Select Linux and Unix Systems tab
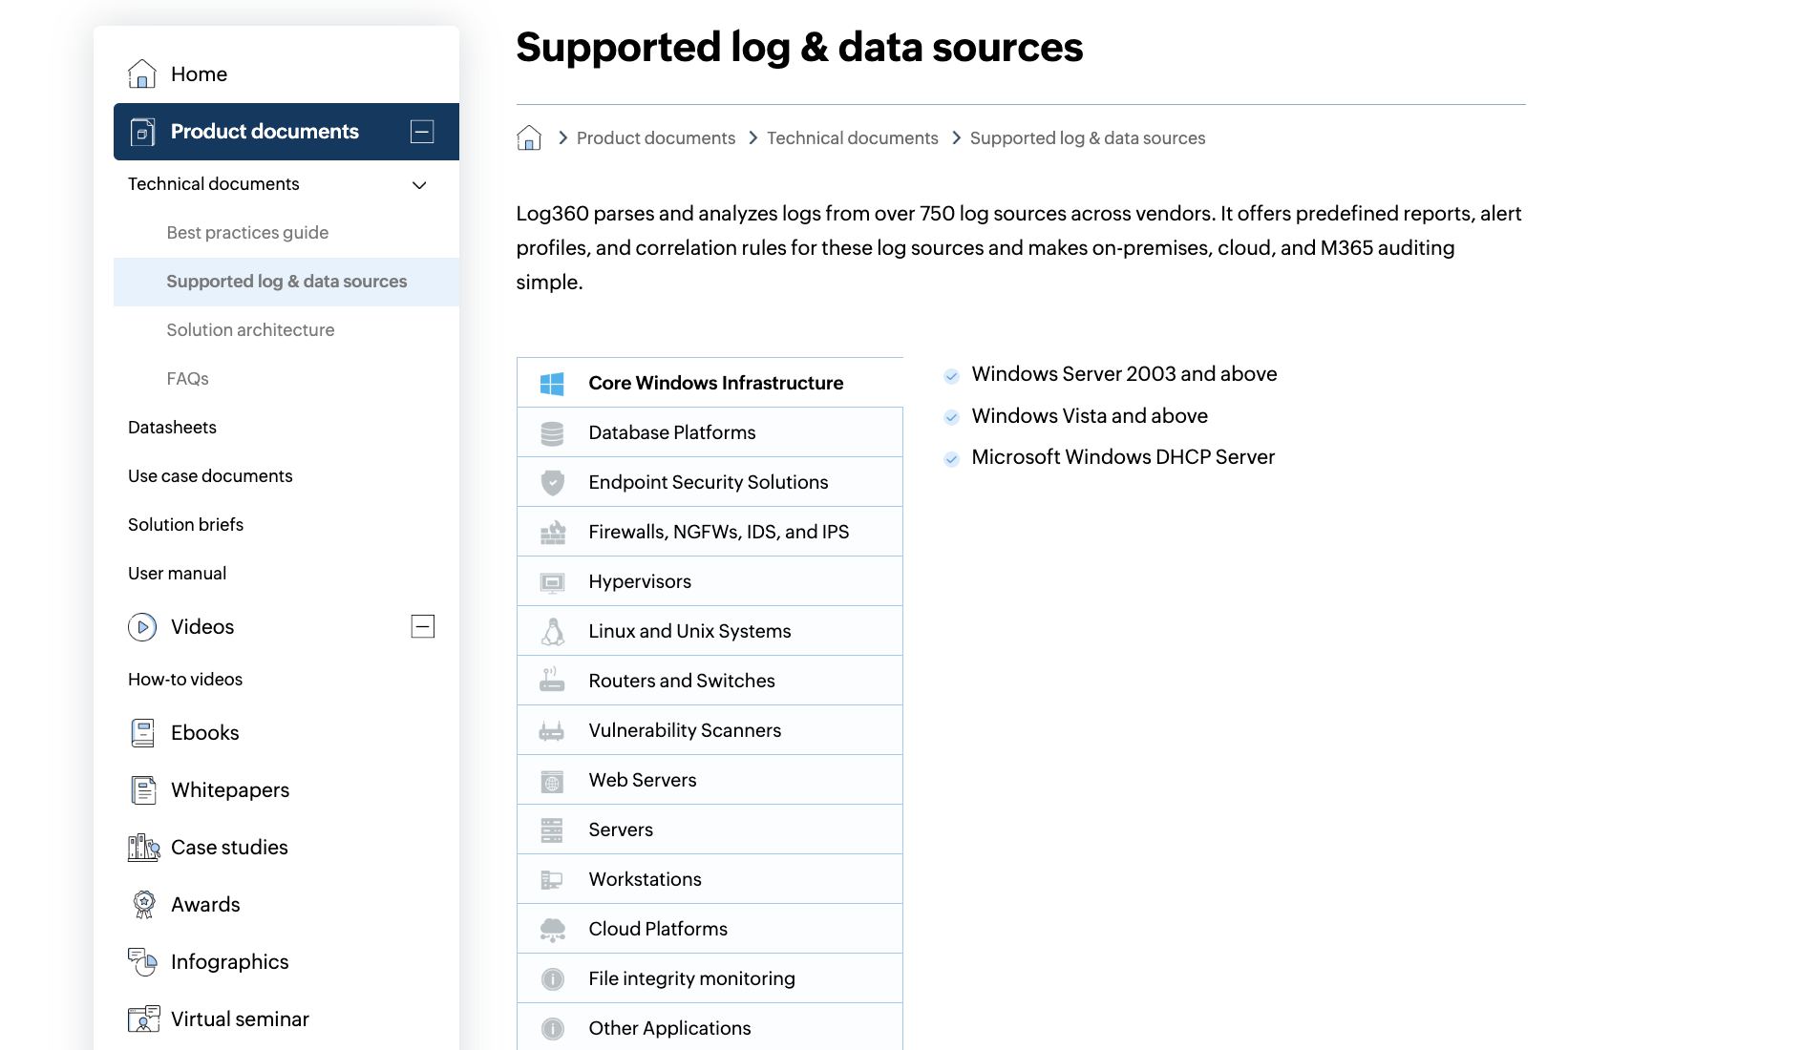The width and height of the screenshot is (1801, 1050). (710, 631)
